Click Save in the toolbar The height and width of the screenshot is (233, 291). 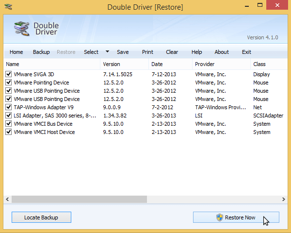click(x=123, y=52)
